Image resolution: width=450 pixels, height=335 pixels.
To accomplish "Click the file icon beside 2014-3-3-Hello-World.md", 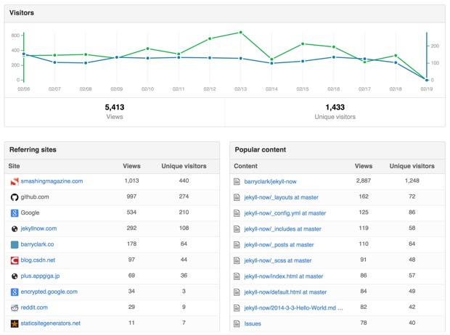I will [237, 307].
